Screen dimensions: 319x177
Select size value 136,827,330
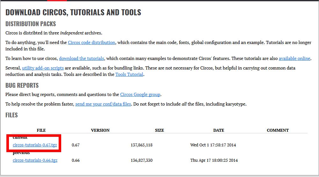[141, 160]
